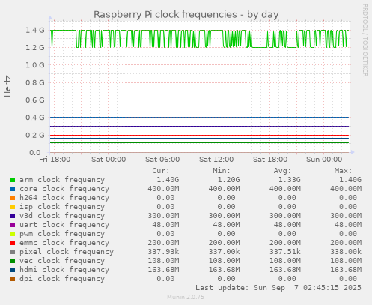Click the 'Sat 00:00' x-axis label
The height and width of the screenshot is (305, 372).
pyautogui.click(x=109, y=160)
